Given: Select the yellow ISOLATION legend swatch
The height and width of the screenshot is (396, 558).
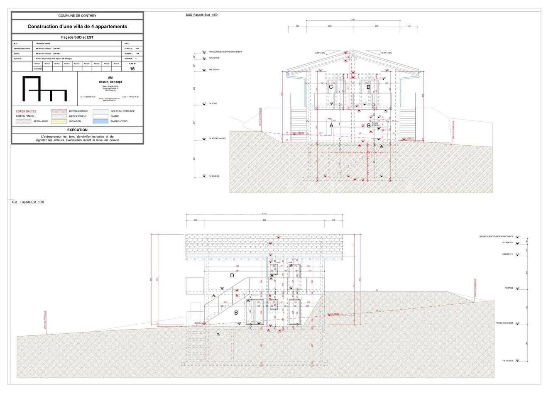Looking at the screenshot, I should coord(59,121).
